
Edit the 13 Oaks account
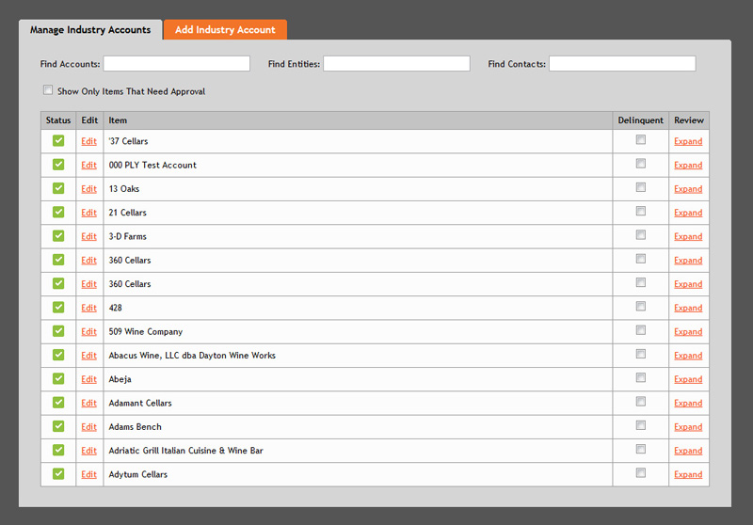pyautogui.click(x=88, y=188)
